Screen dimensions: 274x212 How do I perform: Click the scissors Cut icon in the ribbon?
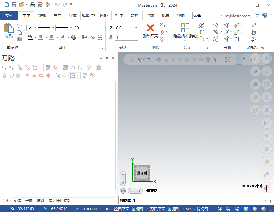[19, 25]
